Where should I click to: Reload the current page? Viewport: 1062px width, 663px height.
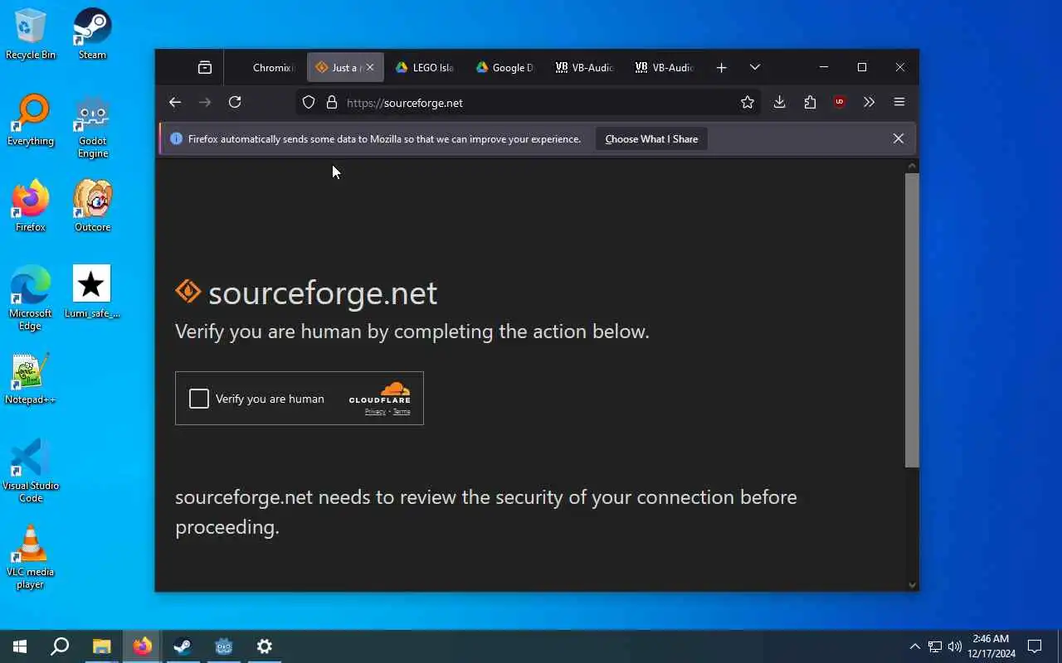(x=235, y=102)
